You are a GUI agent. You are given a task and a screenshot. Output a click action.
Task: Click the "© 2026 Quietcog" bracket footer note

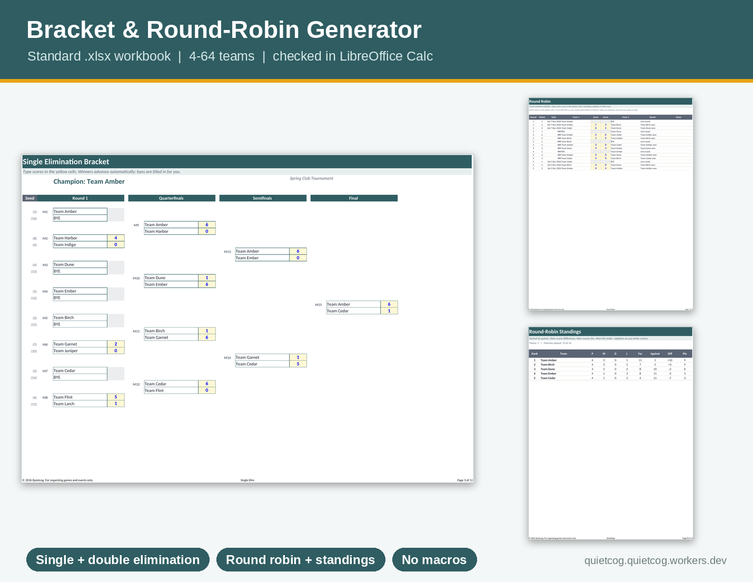[57, 480]
